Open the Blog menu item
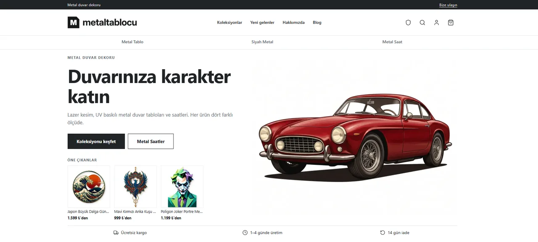 point(317,23)
